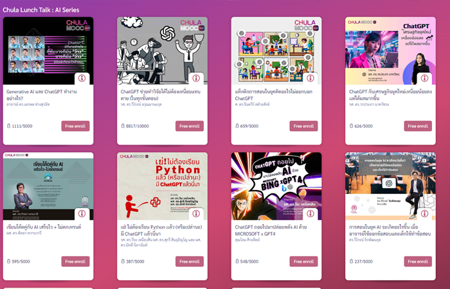This screenshot has height=289, width=450.
Task: Free enroll in the 8817/10000 course
Action: click(190, 126)
